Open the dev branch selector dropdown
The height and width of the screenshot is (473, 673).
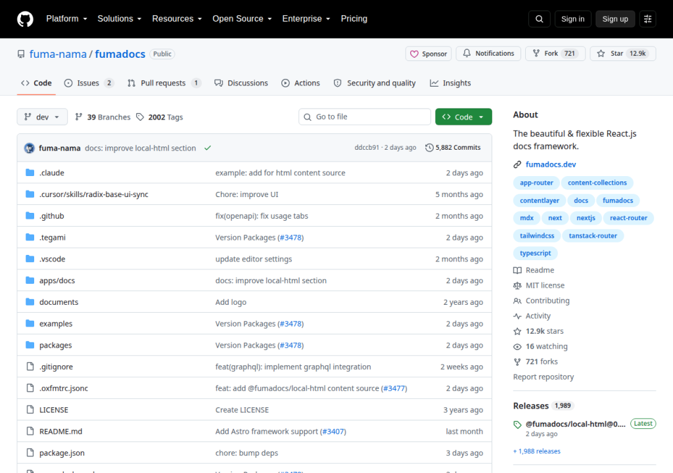point(42,117)
